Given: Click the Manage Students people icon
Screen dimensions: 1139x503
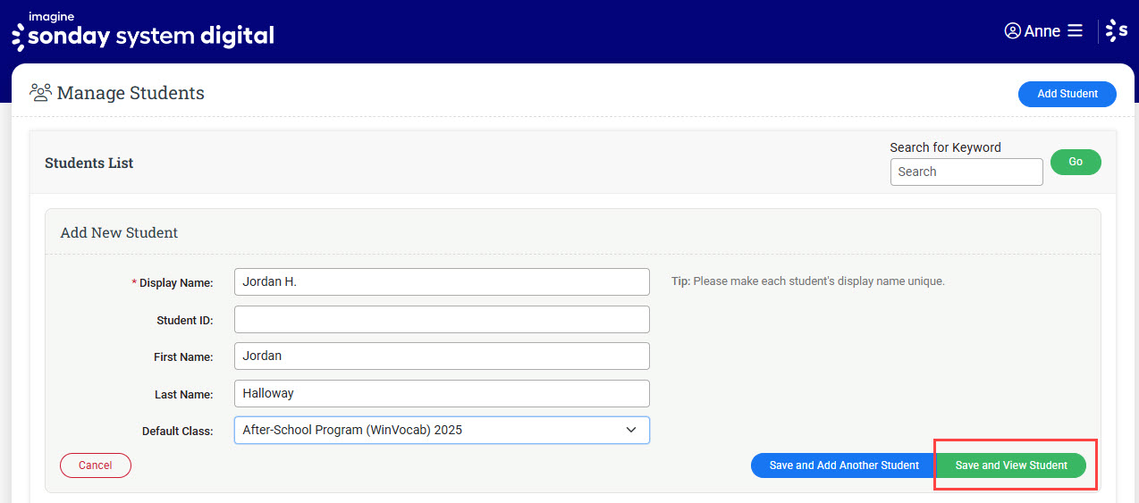Looking at the screenshot, I should tap(40, 92).
